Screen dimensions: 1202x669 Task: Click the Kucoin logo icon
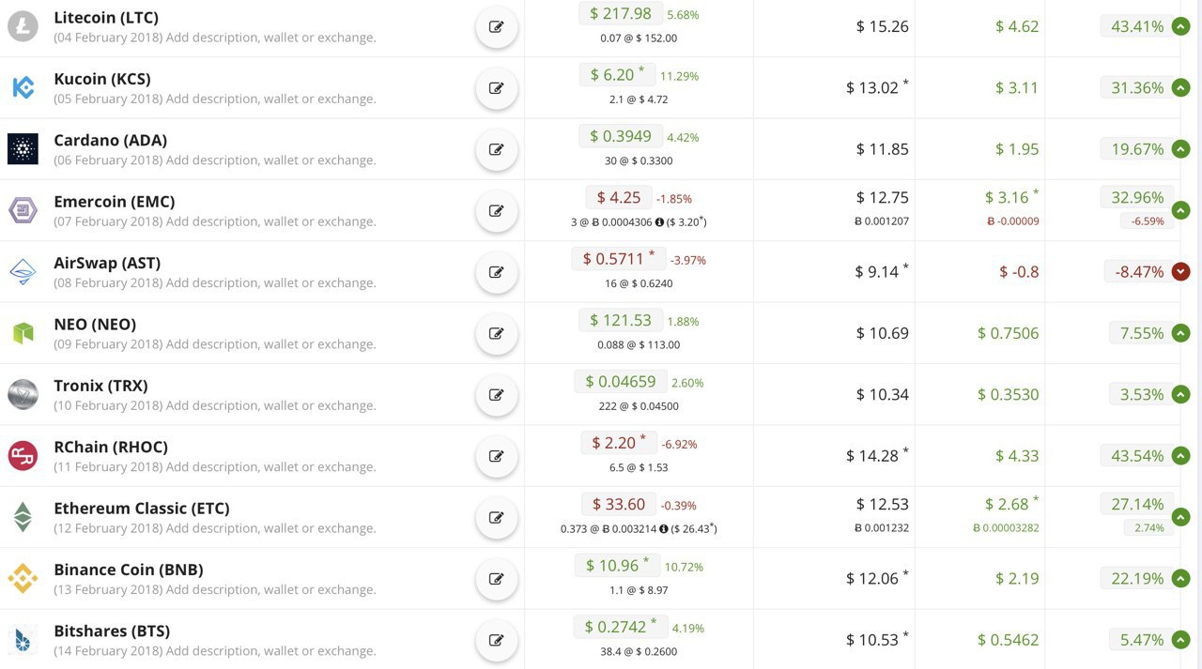tap(23, 87)
